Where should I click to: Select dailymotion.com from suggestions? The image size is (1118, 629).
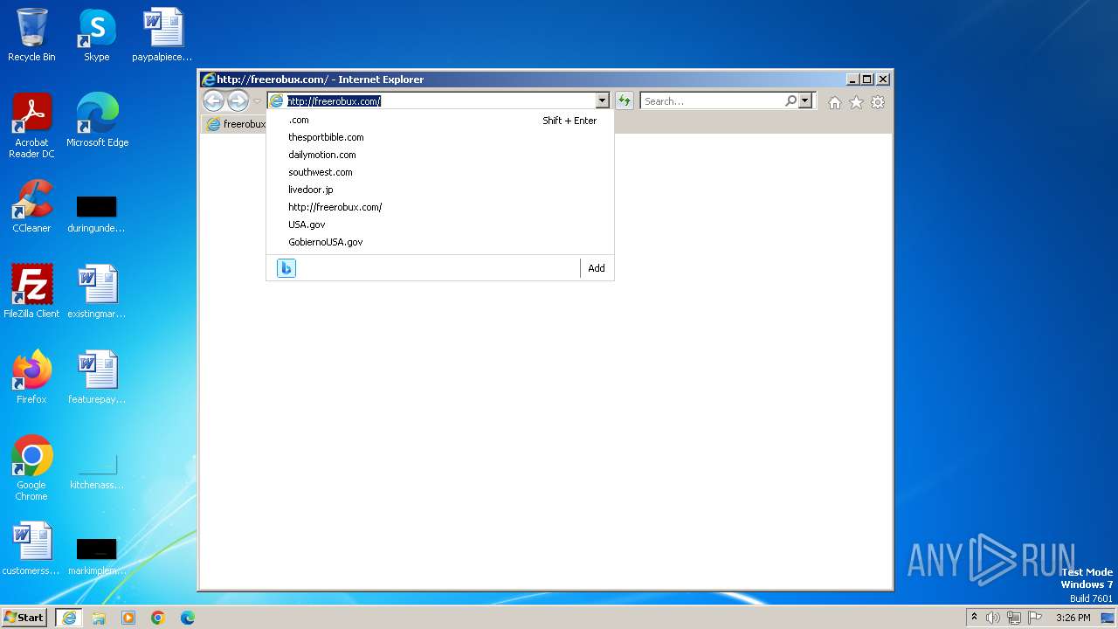pos(440,155)
